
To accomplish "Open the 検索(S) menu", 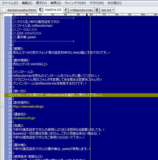I will [x=55, y=3].
